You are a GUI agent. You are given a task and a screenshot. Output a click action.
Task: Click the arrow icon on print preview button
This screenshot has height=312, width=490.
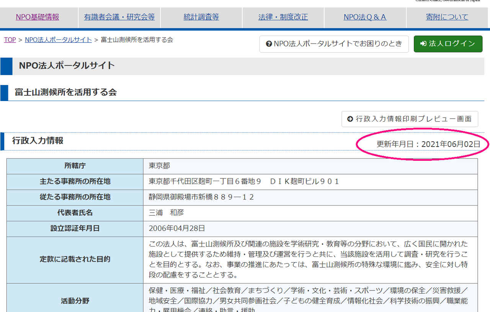point(350,119)
